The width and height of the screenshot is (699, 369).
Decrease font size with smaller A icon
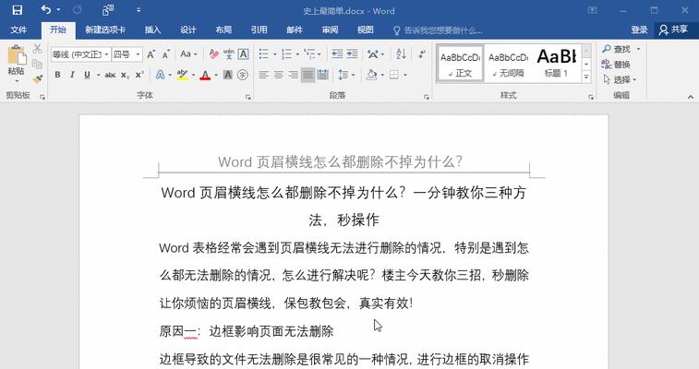coord(166,54)
